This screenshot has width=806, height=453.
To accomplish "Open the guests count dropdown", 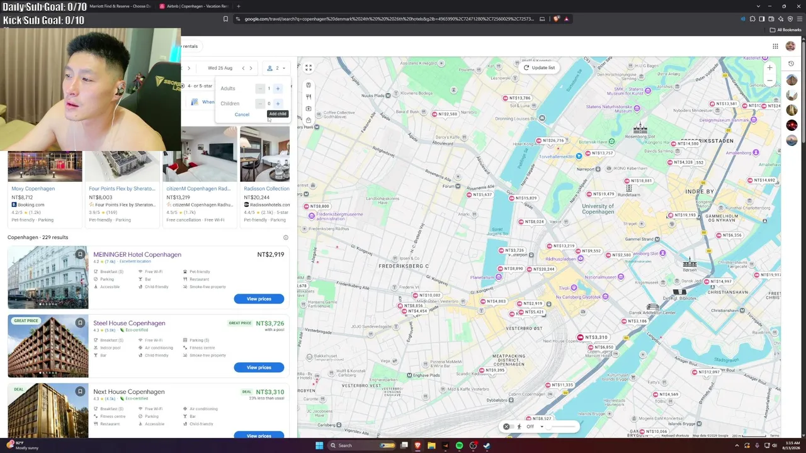I will point(276,68).
